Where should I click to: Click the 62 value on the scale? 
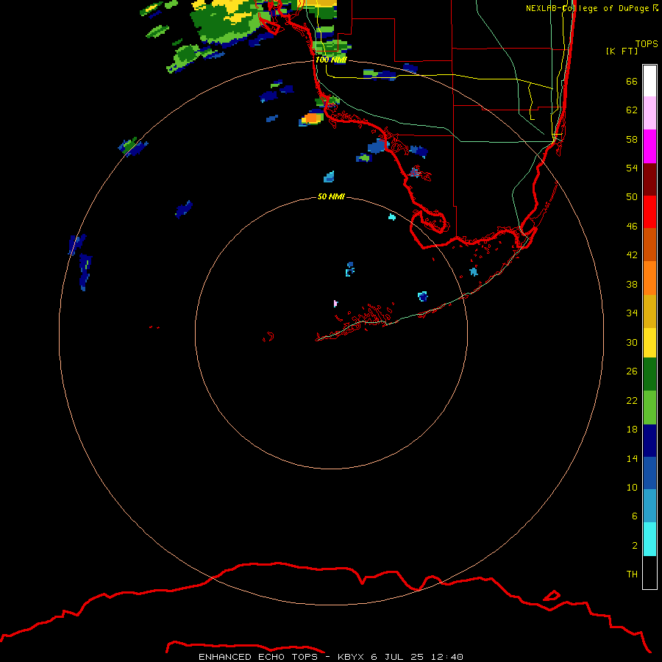point(632,110)
